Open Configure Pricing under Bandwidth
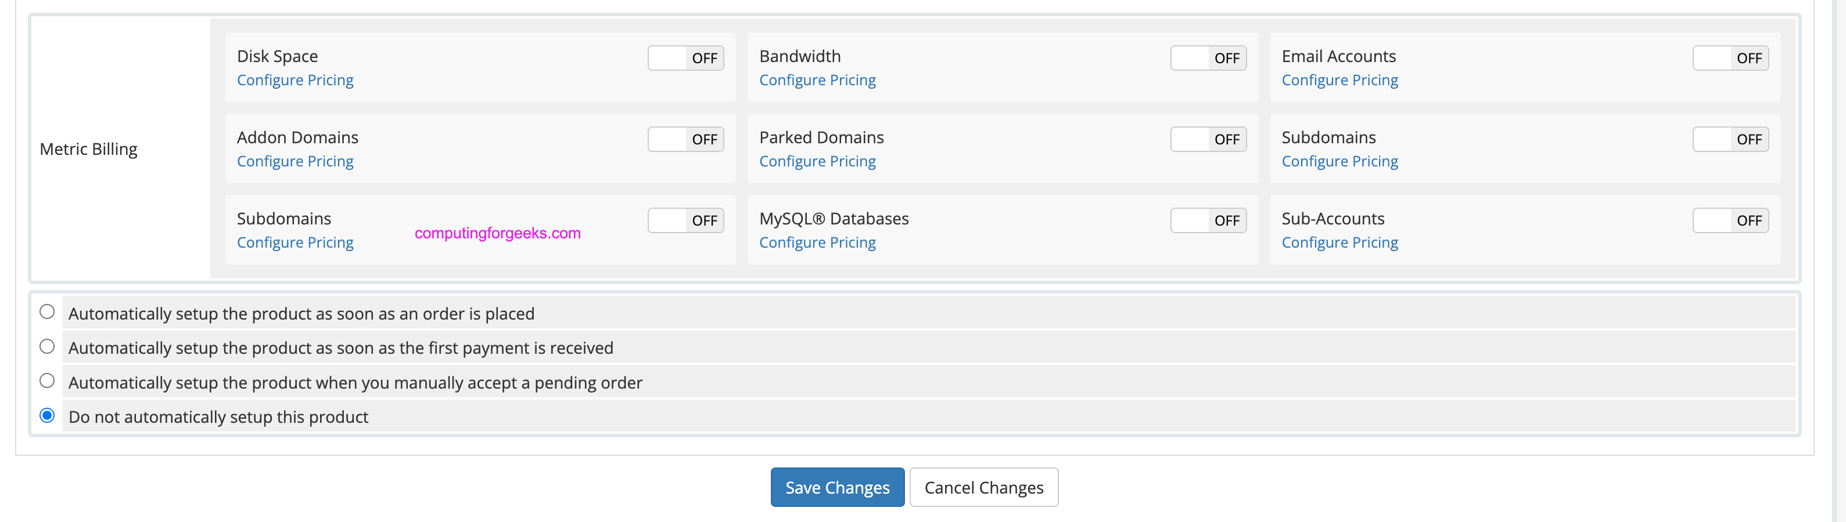1846x522 pixels. [x=817, y=80]
